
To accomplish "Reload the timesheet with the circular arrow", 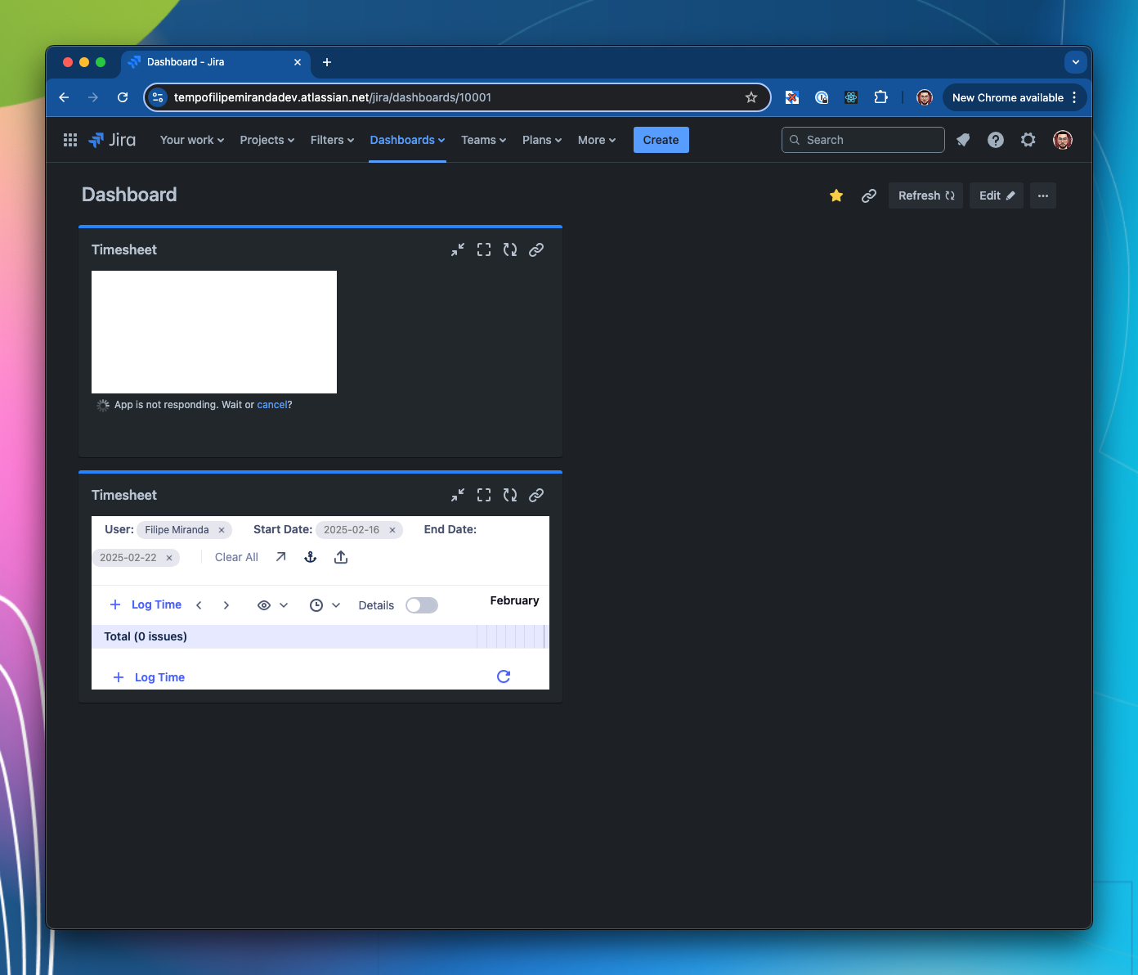I will click(504, 676).
